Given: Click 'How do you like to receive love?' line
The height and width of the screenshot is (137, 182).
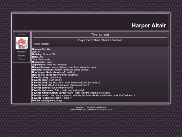Looking at the screenshot, I should pyautogui.click(x=55, y=75).
